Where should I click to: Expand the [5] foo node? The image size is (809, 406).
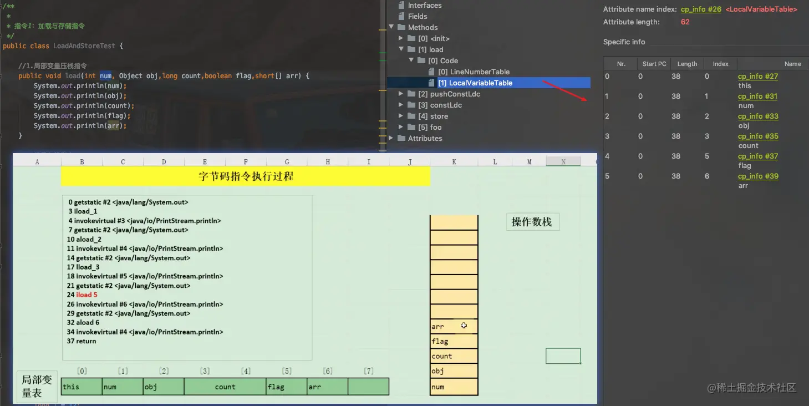pyautogui.click(x=401, y=127)
